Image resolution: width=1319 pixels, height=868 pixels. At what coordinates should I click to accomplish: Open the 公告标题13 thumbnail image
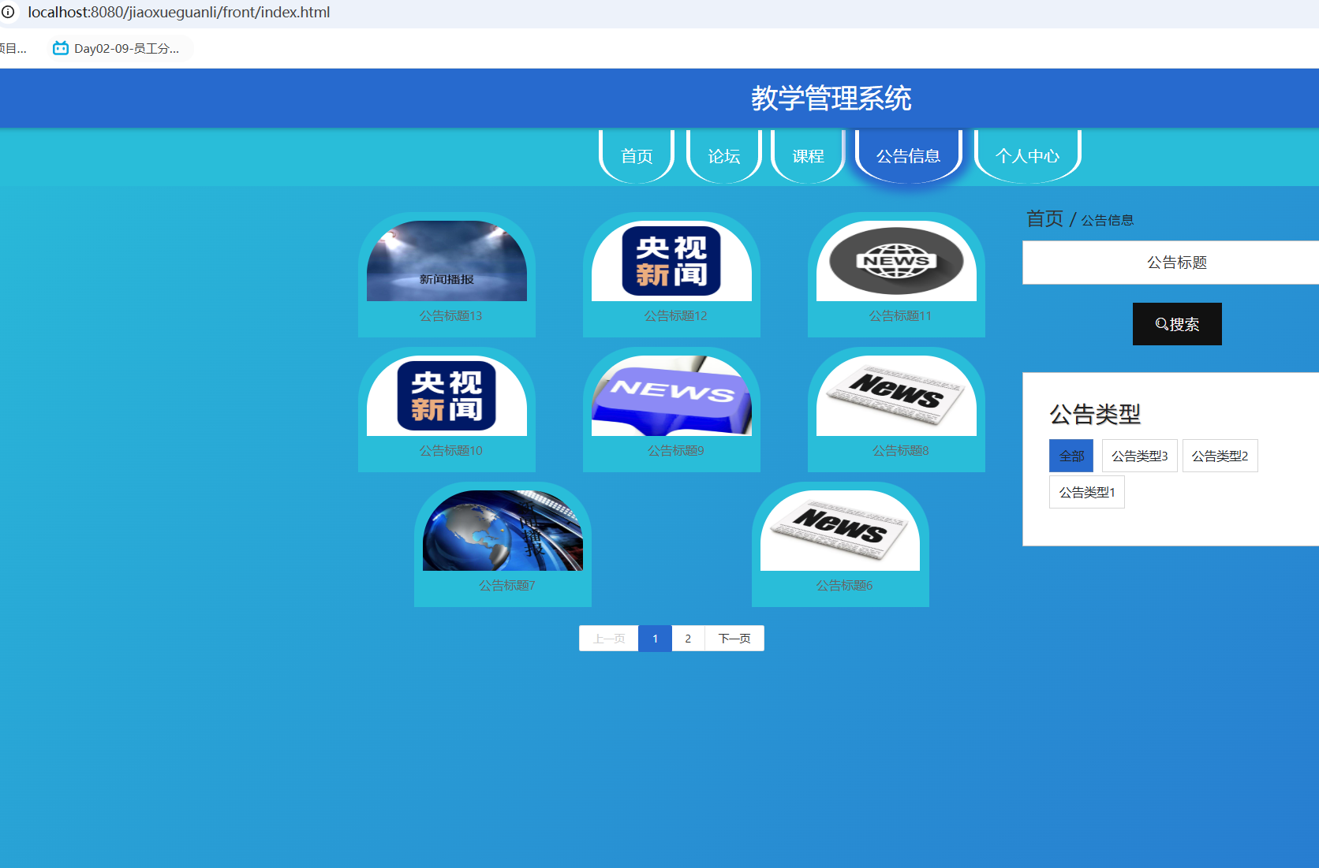click(447, 261)
